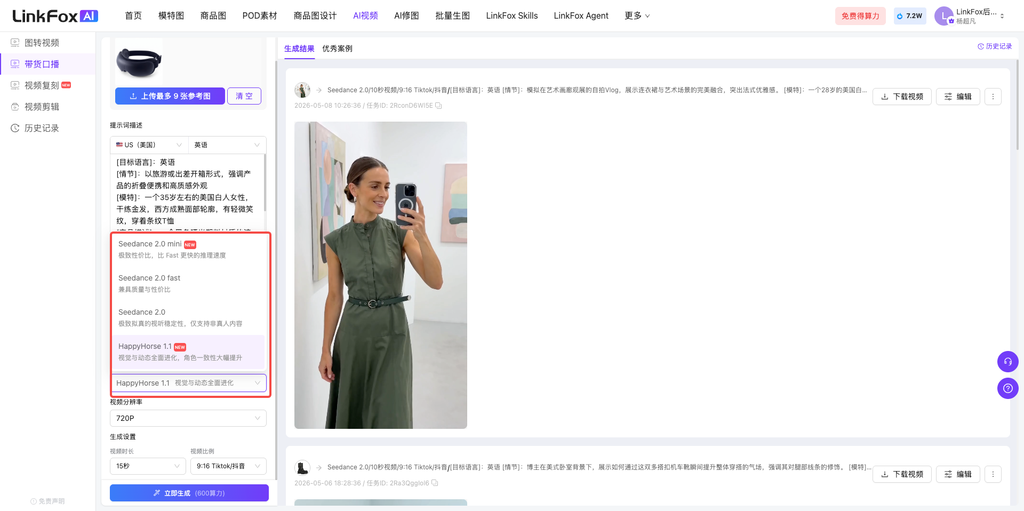The width and height of the screenshot is (1024, 511).
Task: Open 商品图 in top navigation
Action: click(213, 16)
